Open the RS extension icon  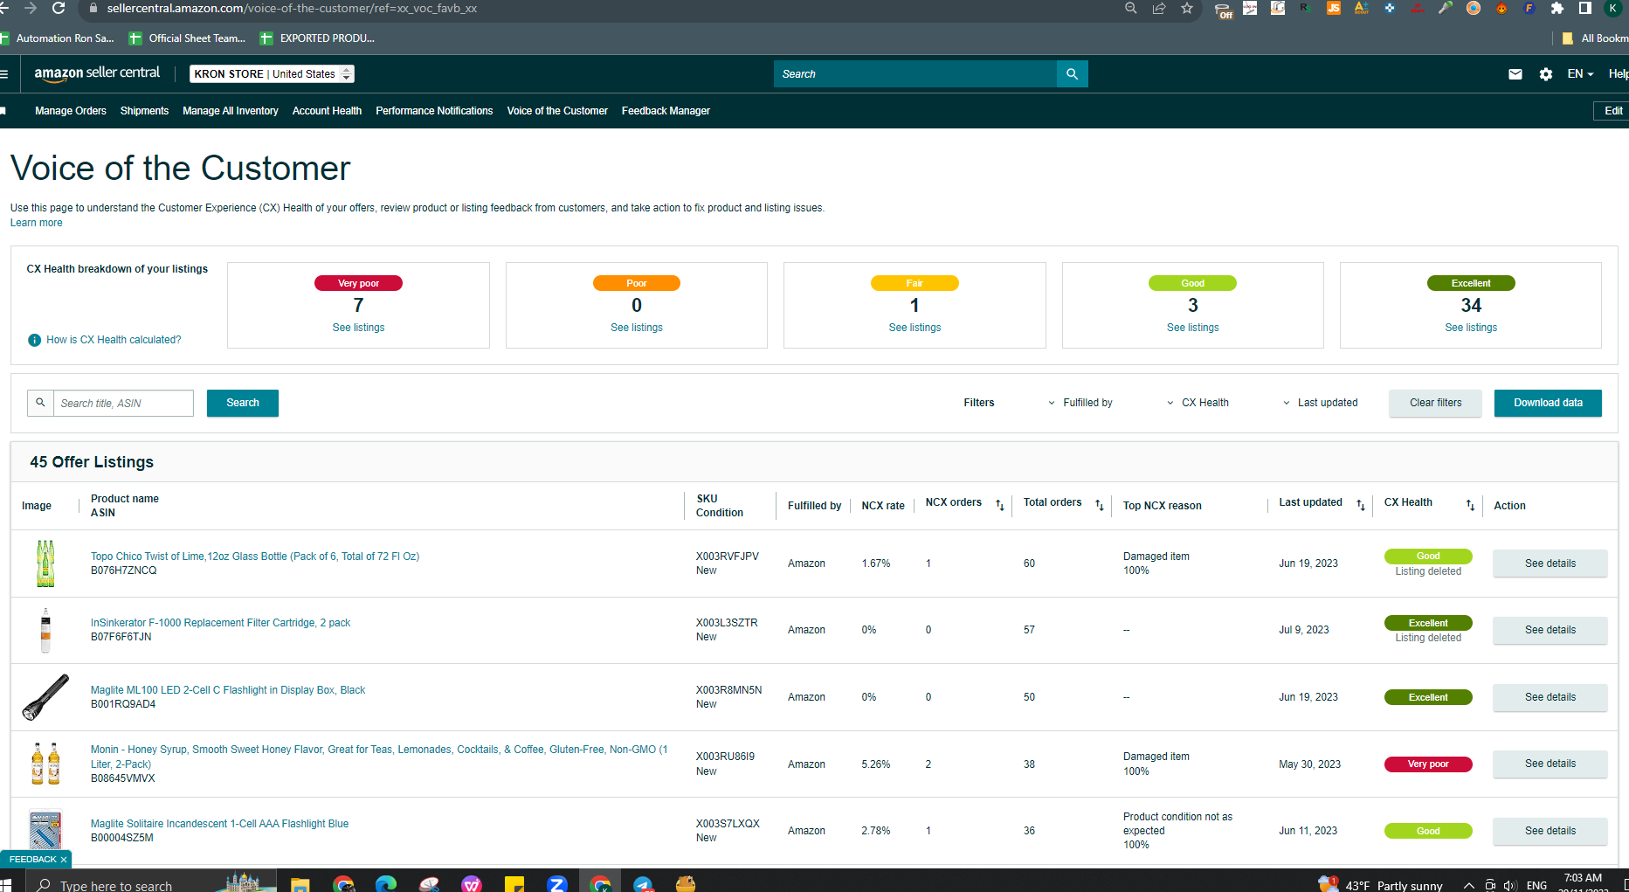point(1306,8)
